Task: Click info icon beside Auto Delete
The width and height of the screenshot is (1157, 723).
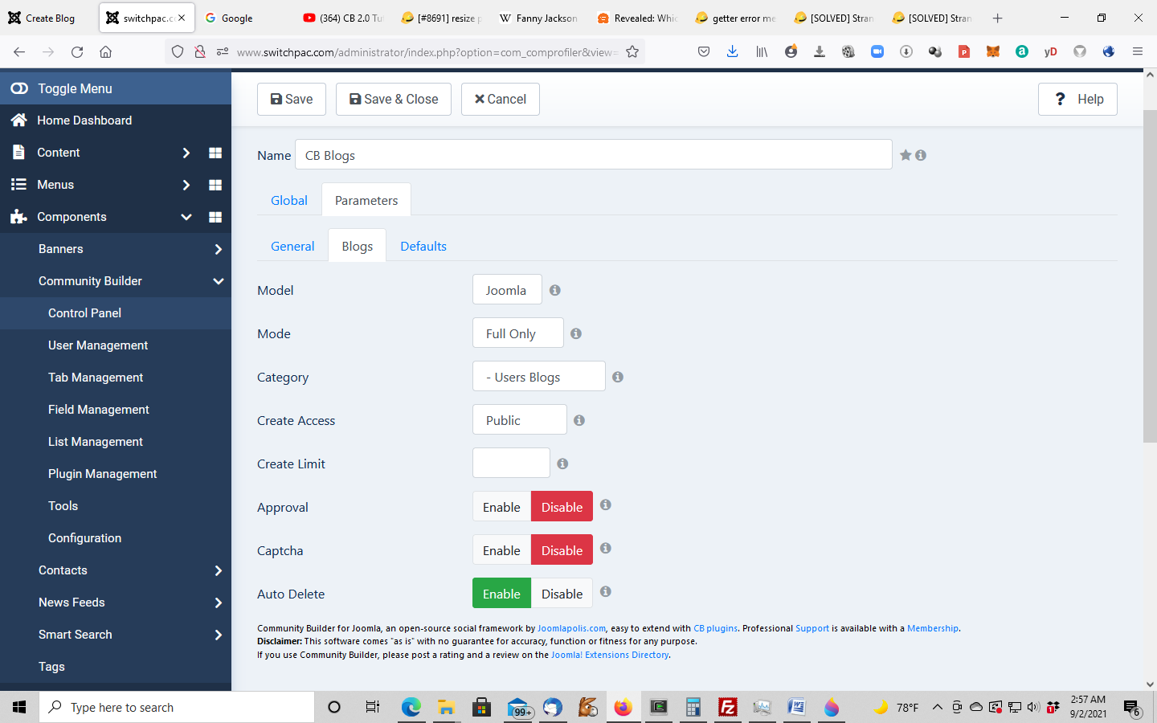Action: point(606,591)
